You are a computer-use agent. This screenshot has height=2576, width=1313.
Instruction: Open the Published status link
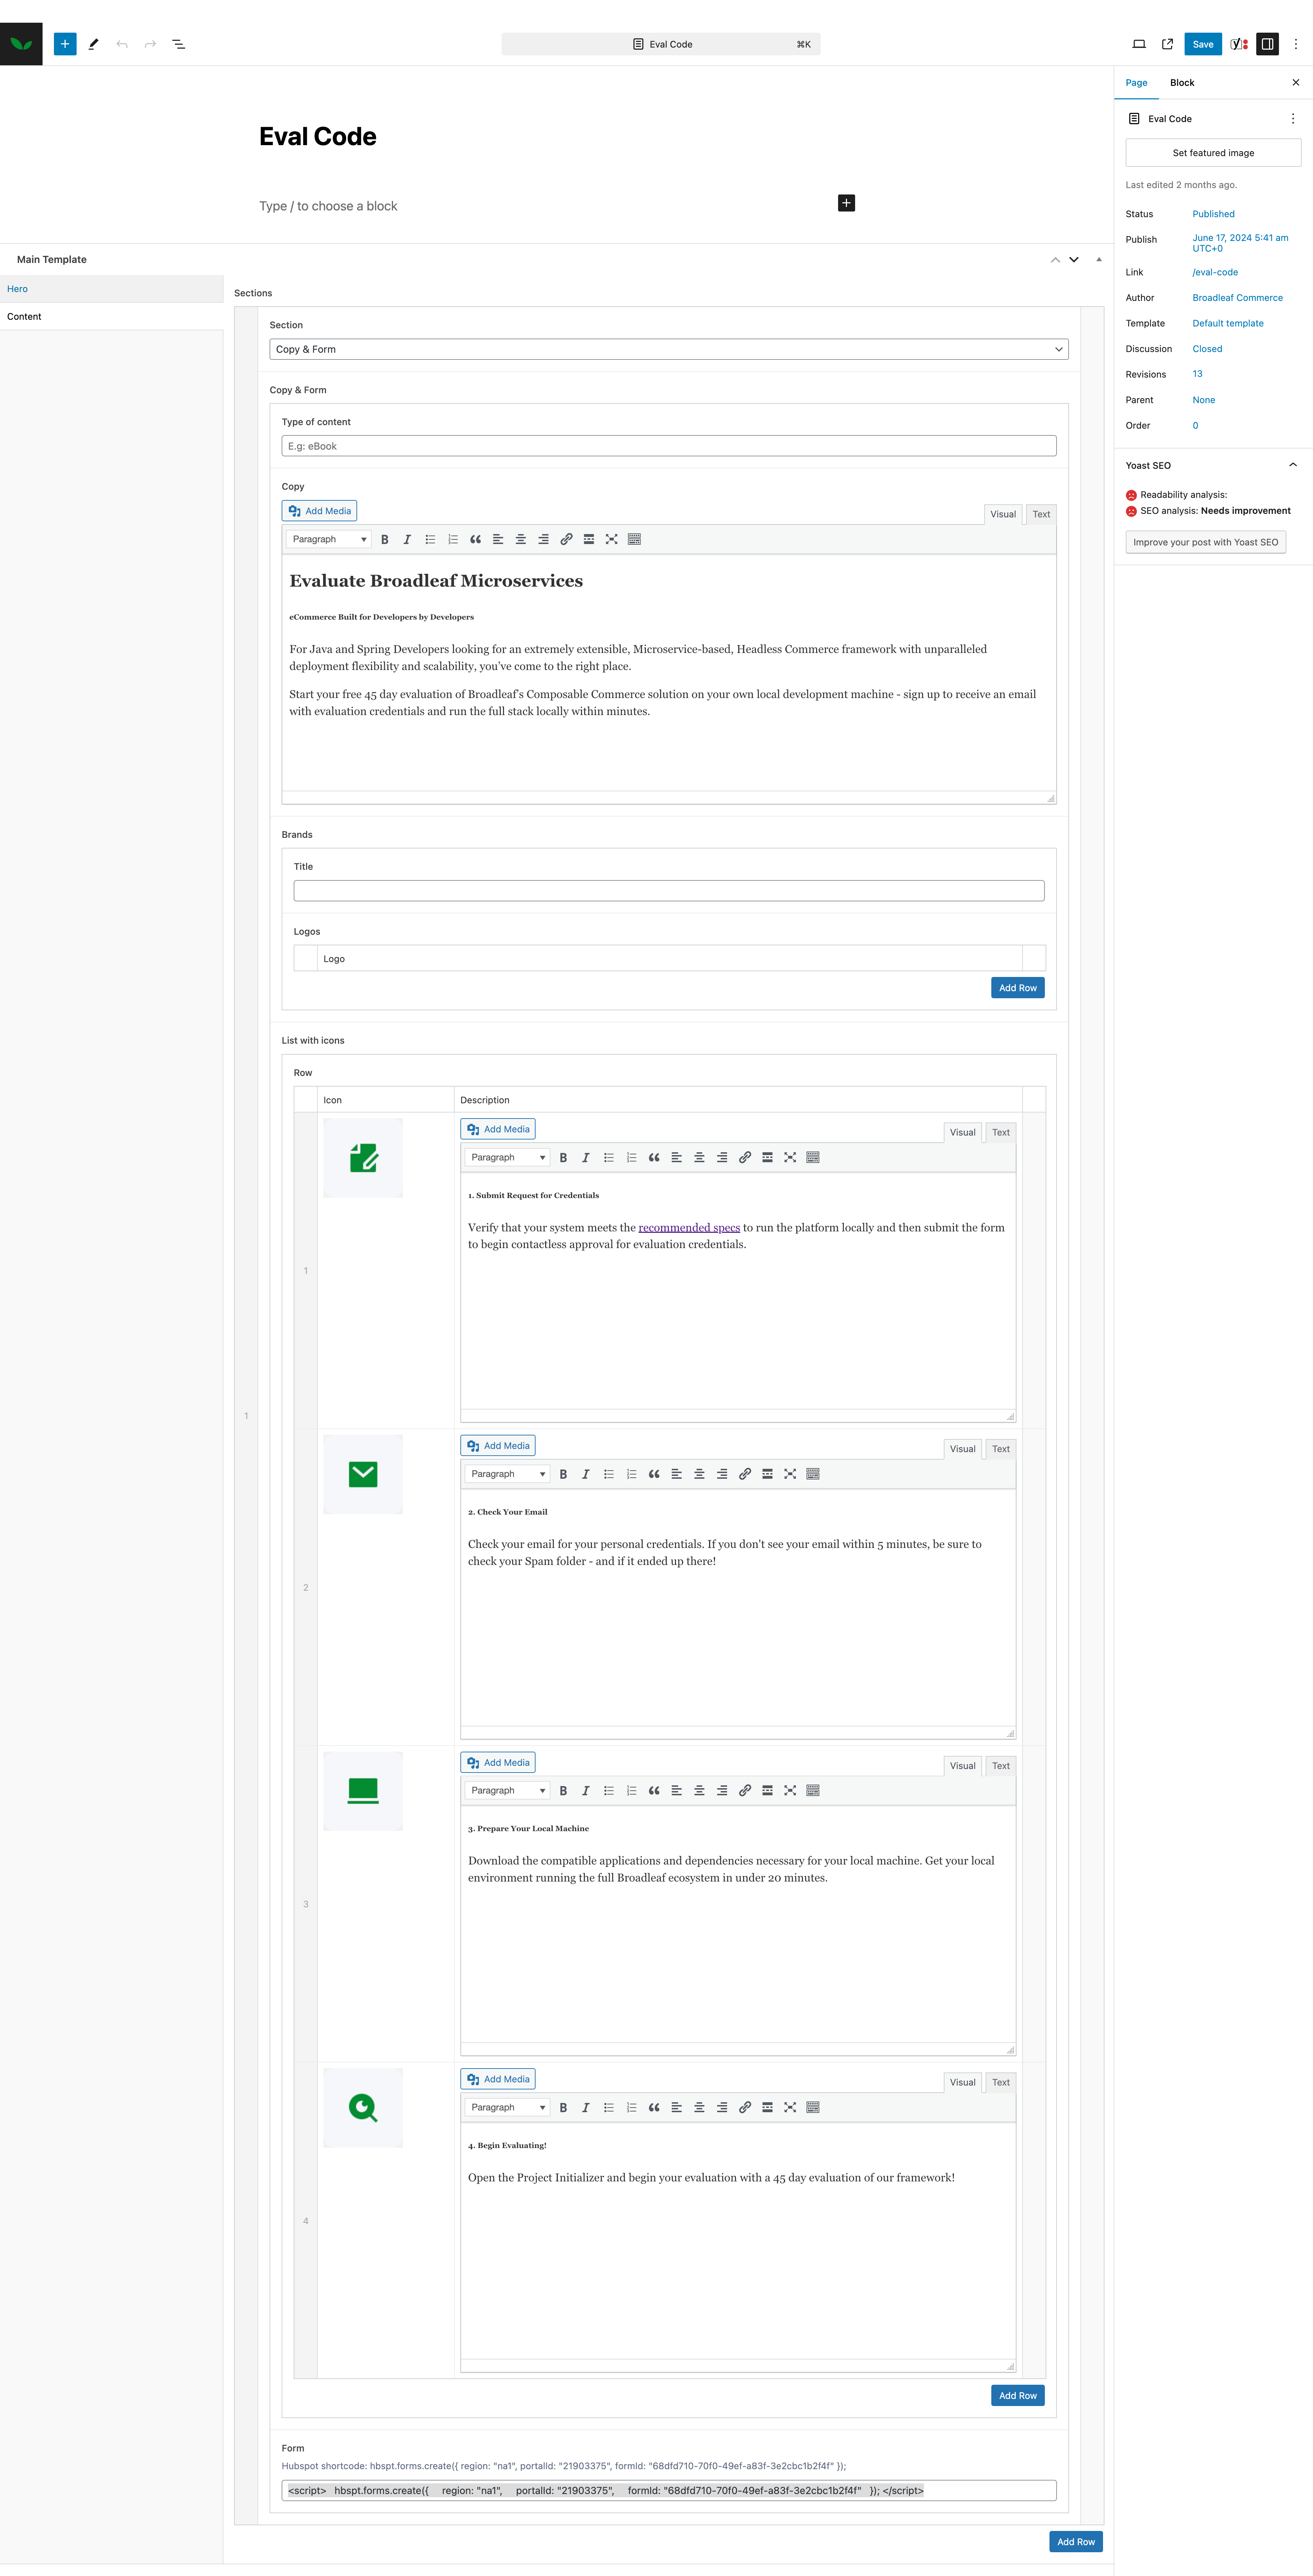(x=1213, y=214)
